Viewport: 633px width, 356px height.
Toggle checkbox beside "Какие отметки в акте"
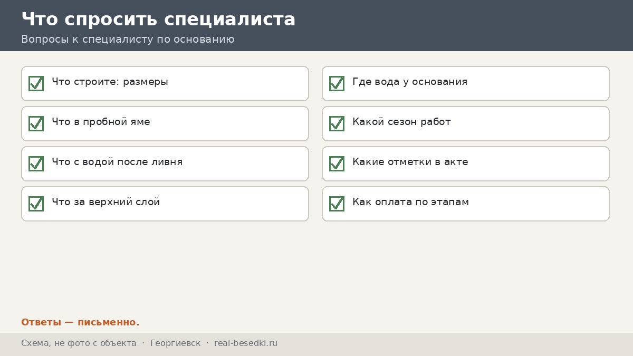(x=337, y=163)
